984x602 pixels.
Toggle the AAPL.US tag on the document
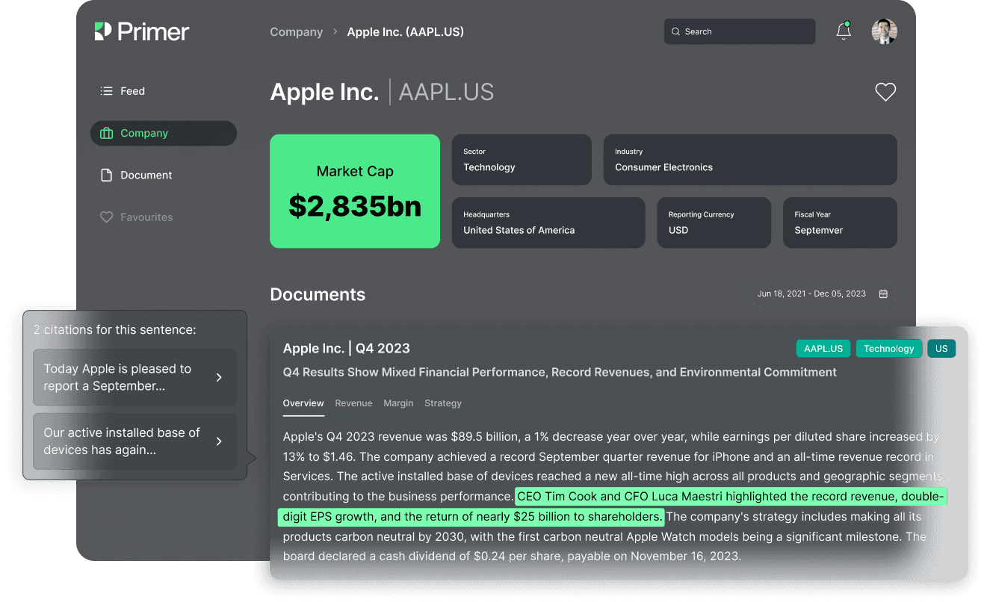(x=823, y=348)
